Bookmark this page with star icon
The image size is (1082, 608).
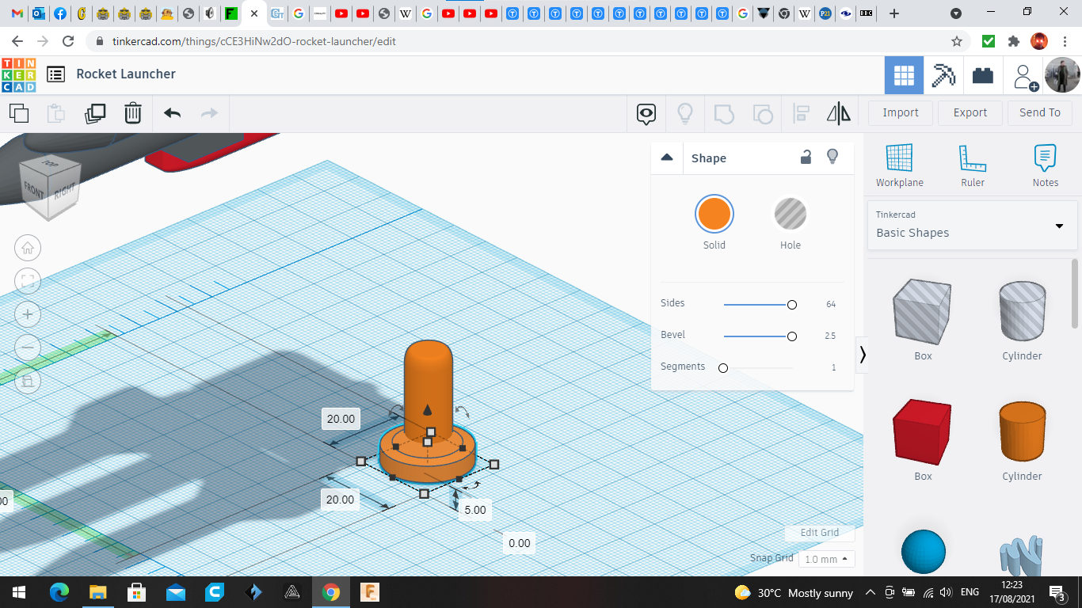957,41
